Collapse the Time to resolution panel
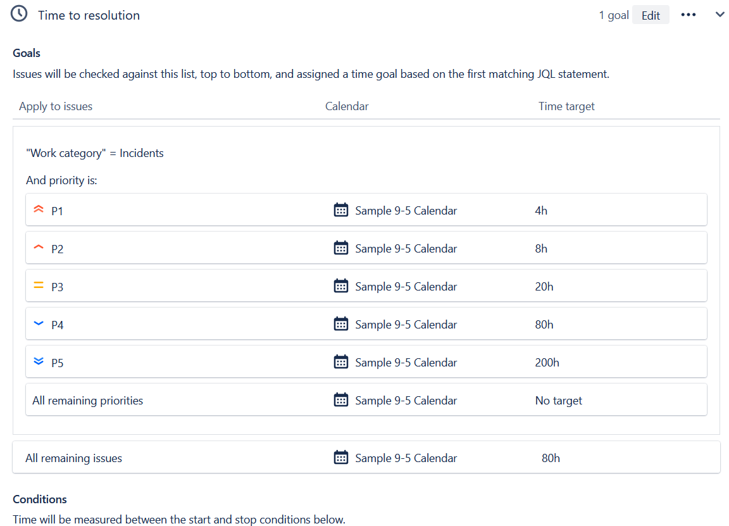This screenshot has width=729, height=526. coord(720,14)
